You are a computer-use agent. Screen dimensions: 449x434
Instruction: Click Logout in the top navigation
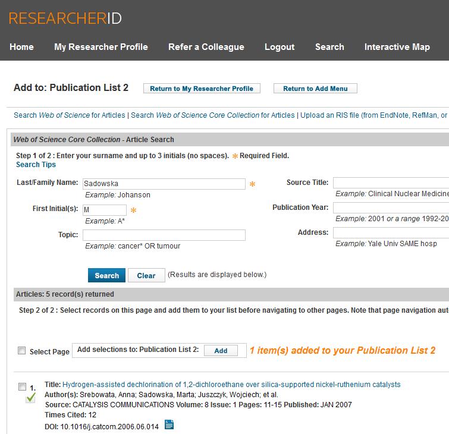click(280, 46)
